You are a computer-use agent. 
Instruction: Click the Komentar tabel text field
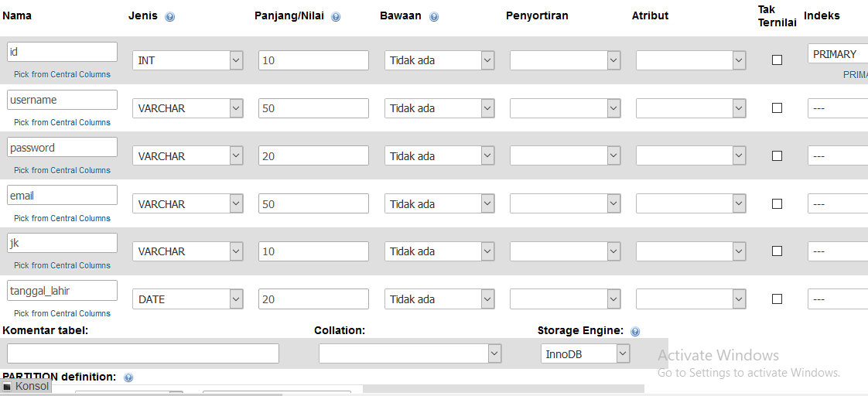(143, 353)
